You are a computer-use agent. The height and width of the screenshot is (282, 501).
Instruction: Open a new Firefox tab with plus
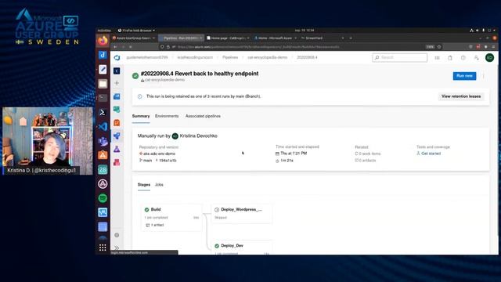[x=351, y=38]
